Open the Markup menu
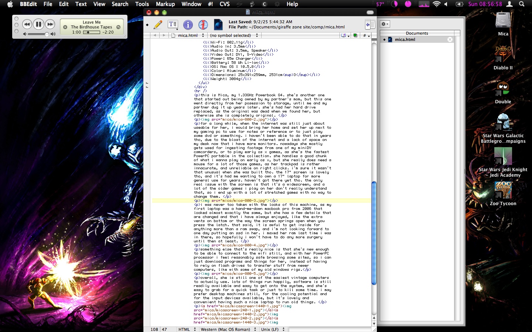532x332 pixels. 165,4
